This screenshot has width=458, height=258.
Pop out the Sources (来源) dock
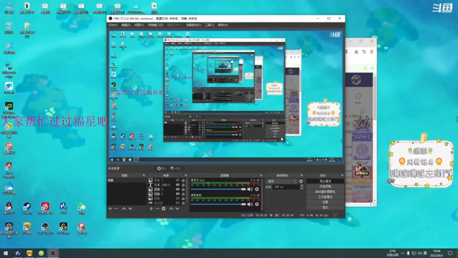(x=185, y=175)
